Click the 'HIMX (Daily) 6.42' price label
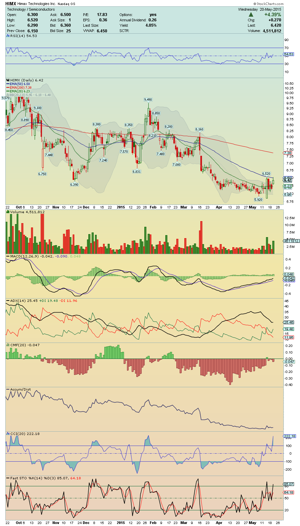Screen dimensions: 300x526 [27, 80]
